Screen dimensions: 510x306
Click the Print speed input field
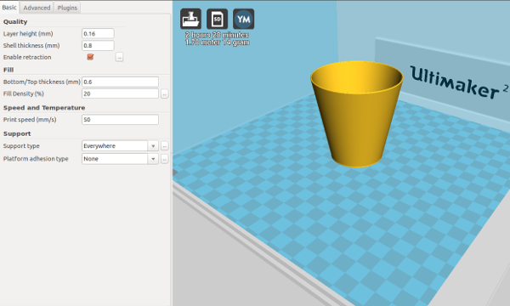pos(120,119)
